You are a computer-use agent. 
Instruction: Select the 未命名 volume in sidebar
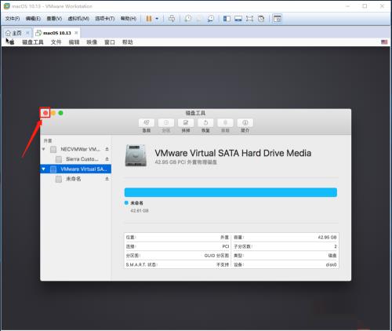[x=76, y=179]
